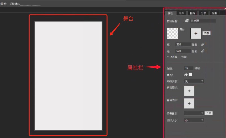Click the paint bucket fill icon
226x138 pixels.
coord(186,74)
